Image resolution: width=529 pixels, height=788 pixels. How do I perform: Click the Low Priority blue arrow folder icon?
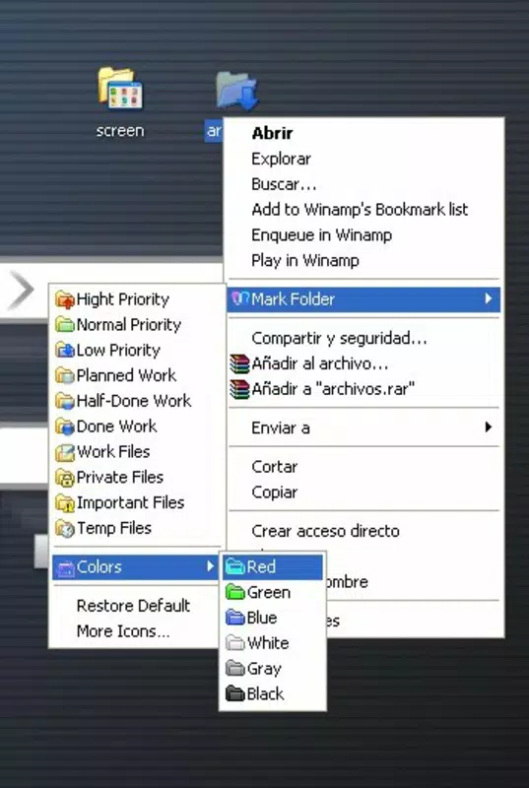pyautogui.click(x=65, y=351)
